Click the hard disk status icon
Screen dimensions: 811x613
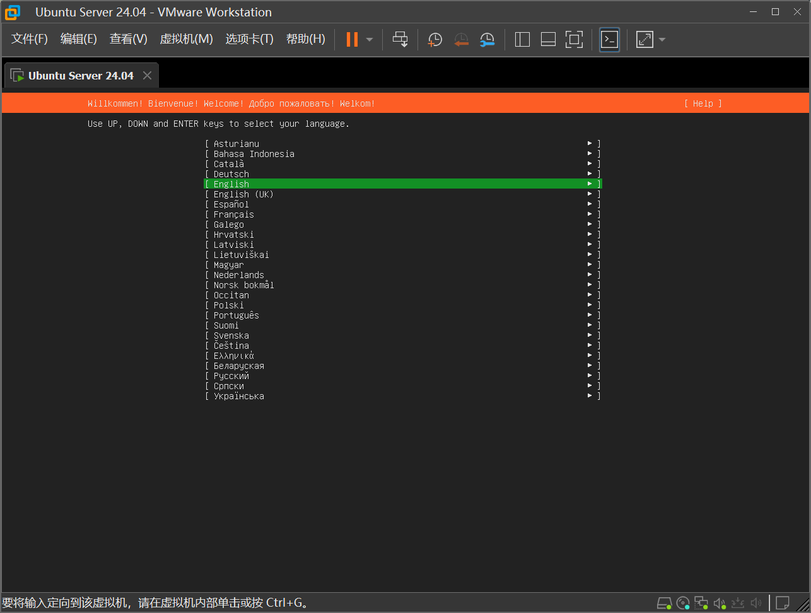(x=664, y=603)
